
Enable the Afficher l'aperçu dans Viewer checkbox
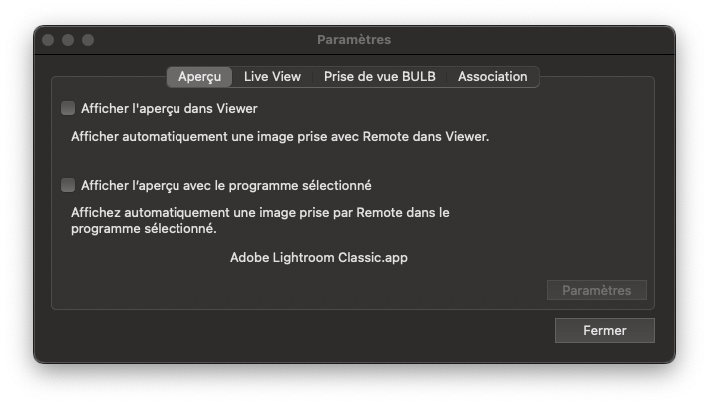coord(68,108)
